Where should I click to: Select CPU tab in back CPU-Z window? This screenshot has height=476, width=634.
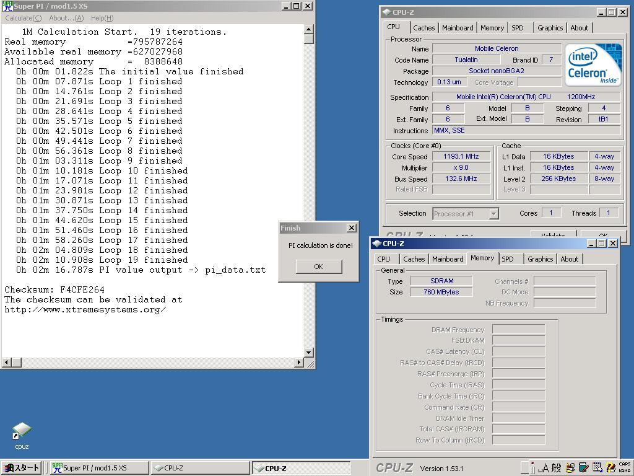(393, 27)
